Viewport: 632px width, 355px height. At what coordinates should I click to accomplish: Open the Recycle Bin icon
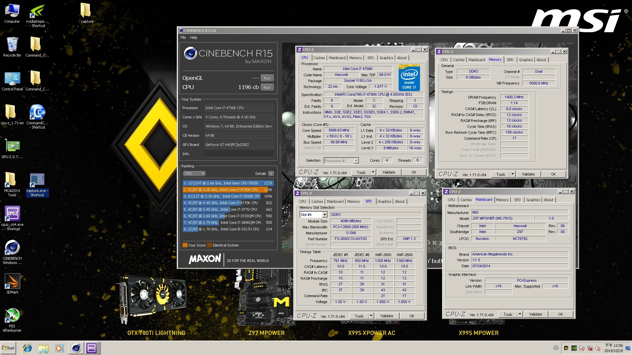click(12, 47)
